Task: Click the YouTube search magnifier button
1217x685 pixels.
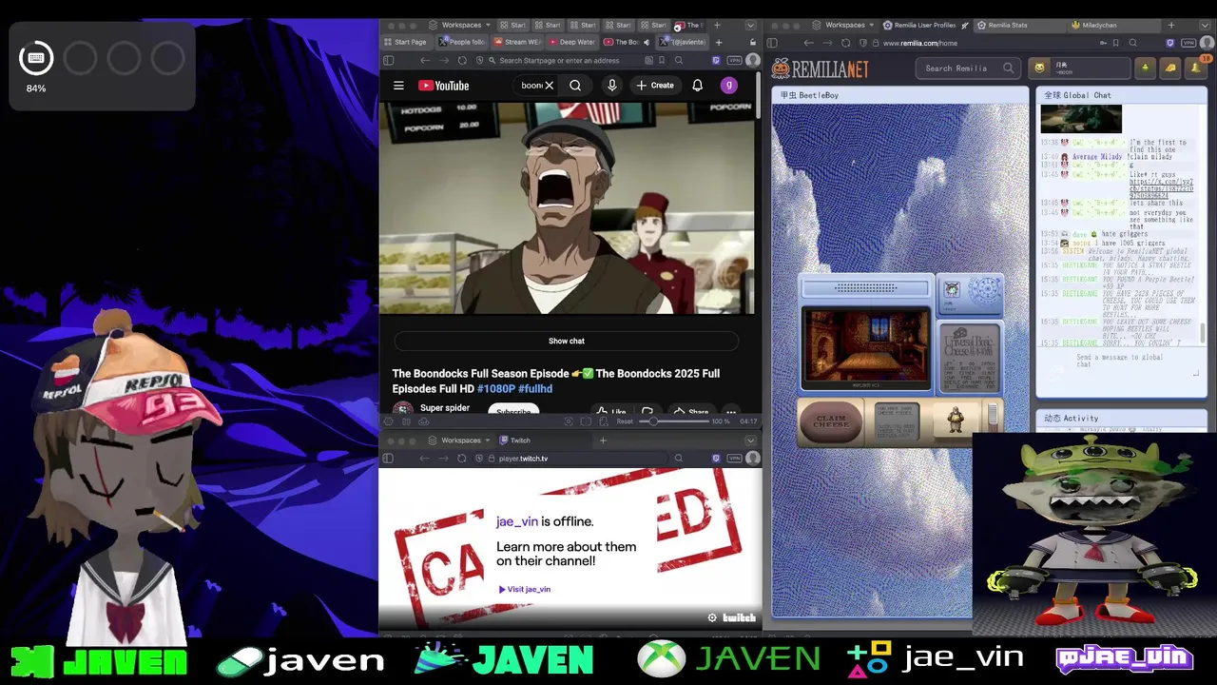Action: coord(575,86)
